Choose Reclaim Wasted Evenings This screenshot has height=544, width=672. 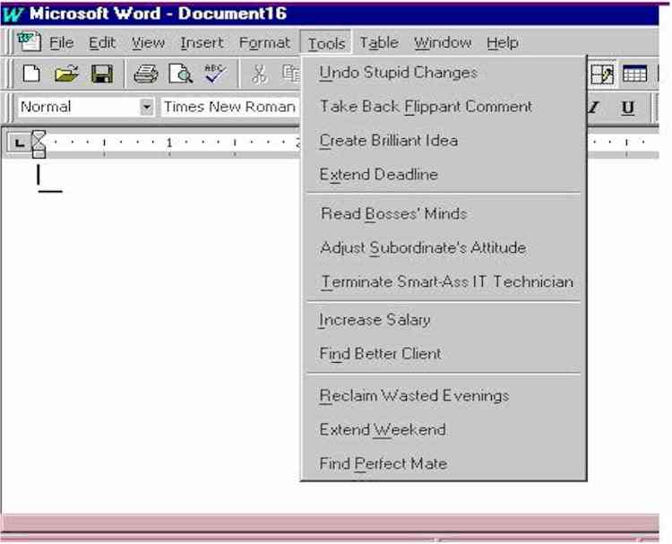[x=444, y=395]
